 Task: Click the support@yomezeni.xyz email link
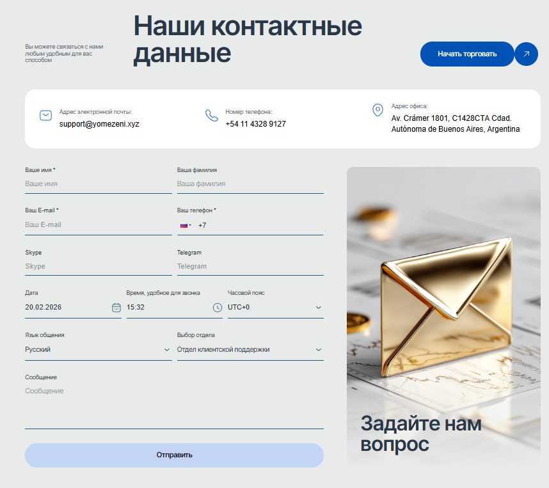(x=100, y=124)
